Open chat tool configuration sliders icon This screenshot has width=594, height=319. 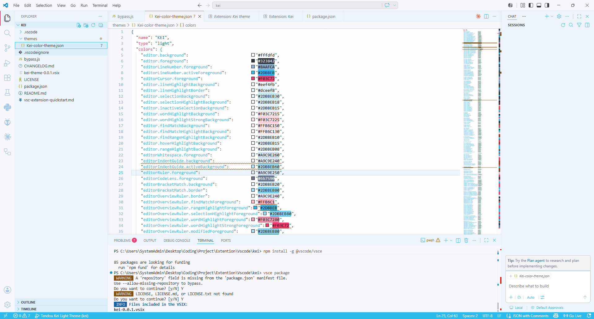pyautogui.click(x=542, y=297)
